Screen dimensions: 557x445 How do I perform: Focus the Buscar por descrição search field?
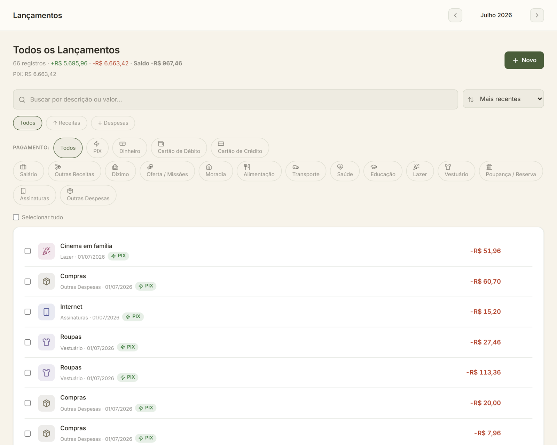(235, 99)
